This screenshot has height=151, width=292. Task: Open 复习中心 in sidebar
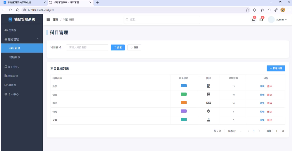pyautogui.click(x=22, y=67)
